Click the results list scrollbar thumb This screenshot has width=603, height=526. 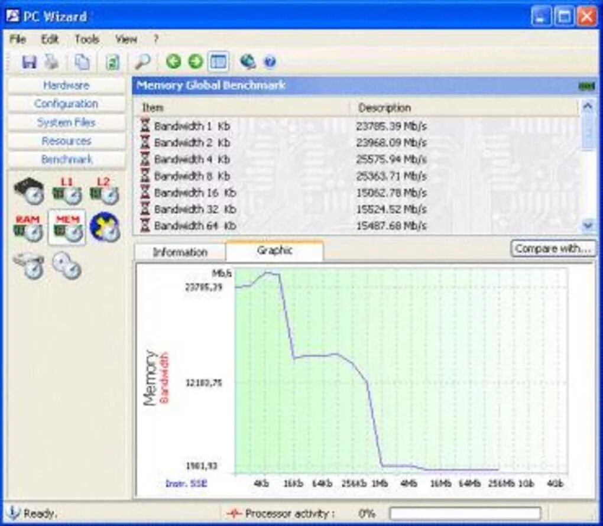588,131
